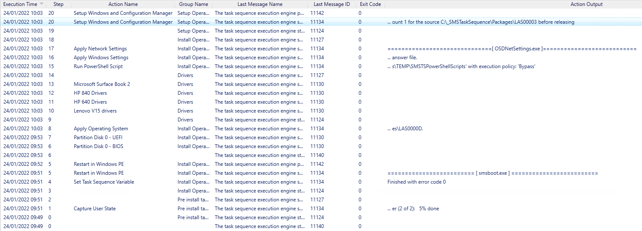The width and height of the screenshot is (642, 231).
Task: Click the LAS0000D output text
Action: [405, 129]
